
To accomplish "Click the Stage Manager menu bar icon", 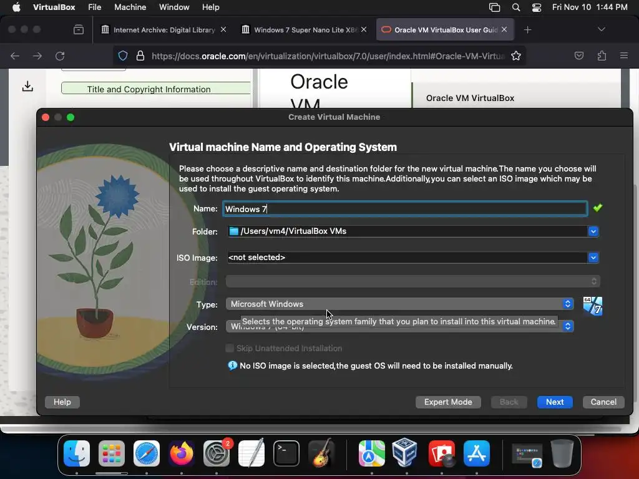I will click(494, 7).
